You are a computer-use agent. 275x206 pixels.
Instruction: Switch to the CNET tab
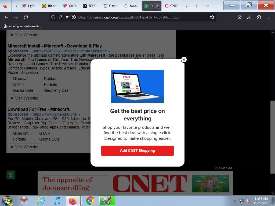coord(172,6)
